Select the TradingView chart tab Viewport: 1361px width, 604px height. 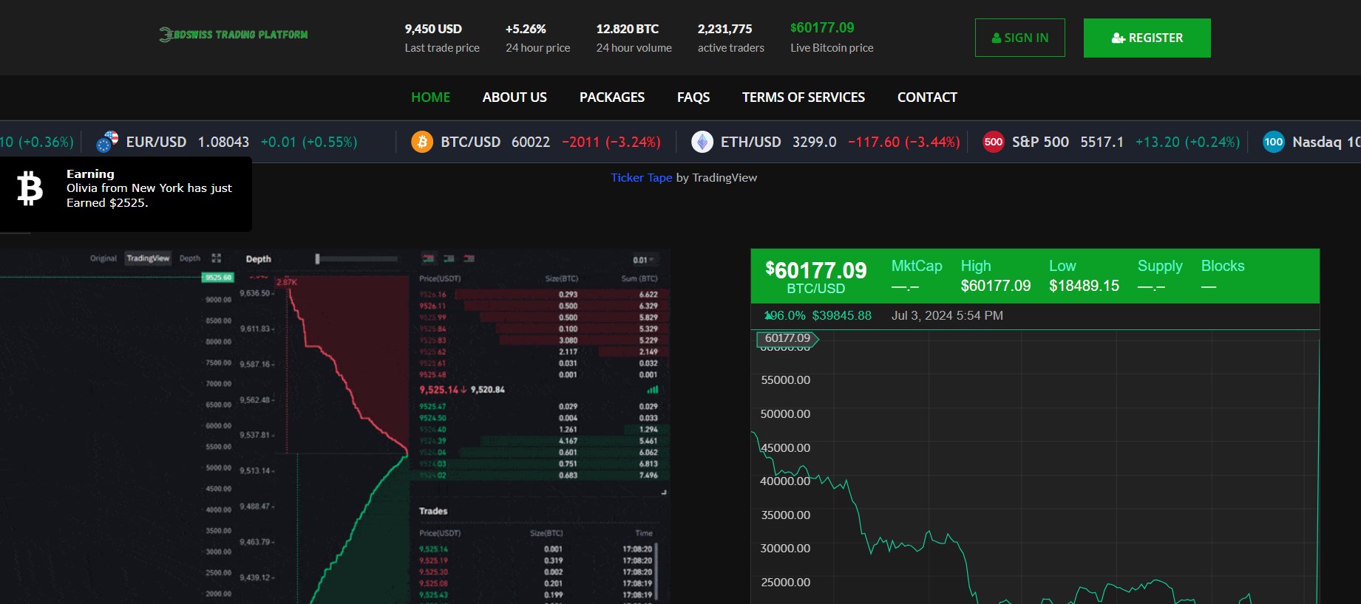[x=148, y=258]
